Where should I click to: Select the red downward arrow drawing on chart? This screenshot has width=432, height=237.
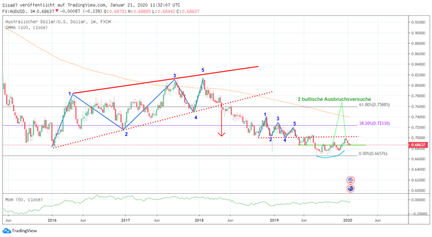tap(221, 120)
